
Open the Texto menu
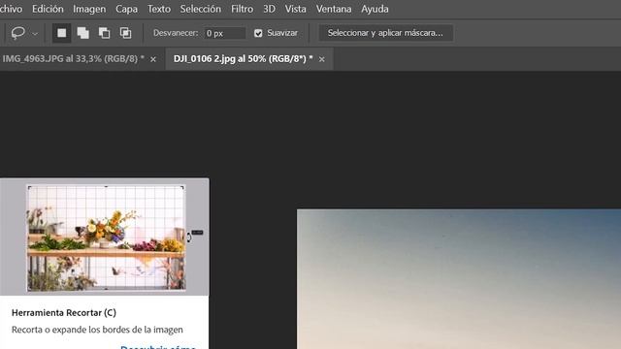[x=159, y=9]
